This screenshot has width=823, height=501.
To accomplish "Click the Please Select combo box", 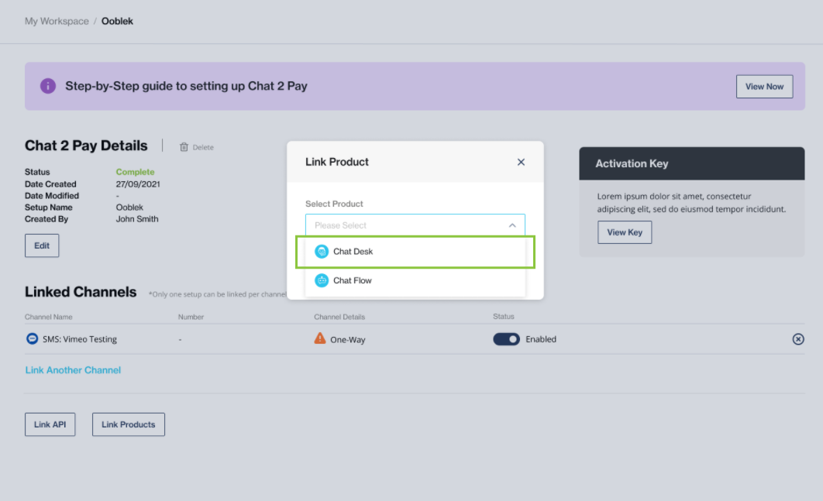I will (x=415, y=225).
